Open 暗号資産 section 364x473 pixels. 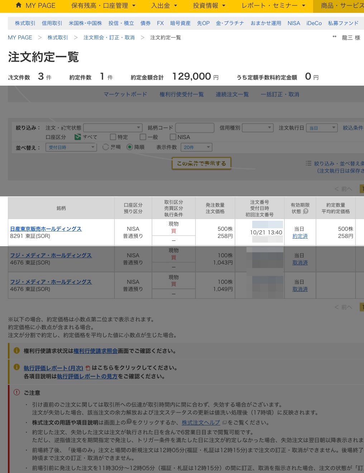pyautogui.click(x=180, y=23)
